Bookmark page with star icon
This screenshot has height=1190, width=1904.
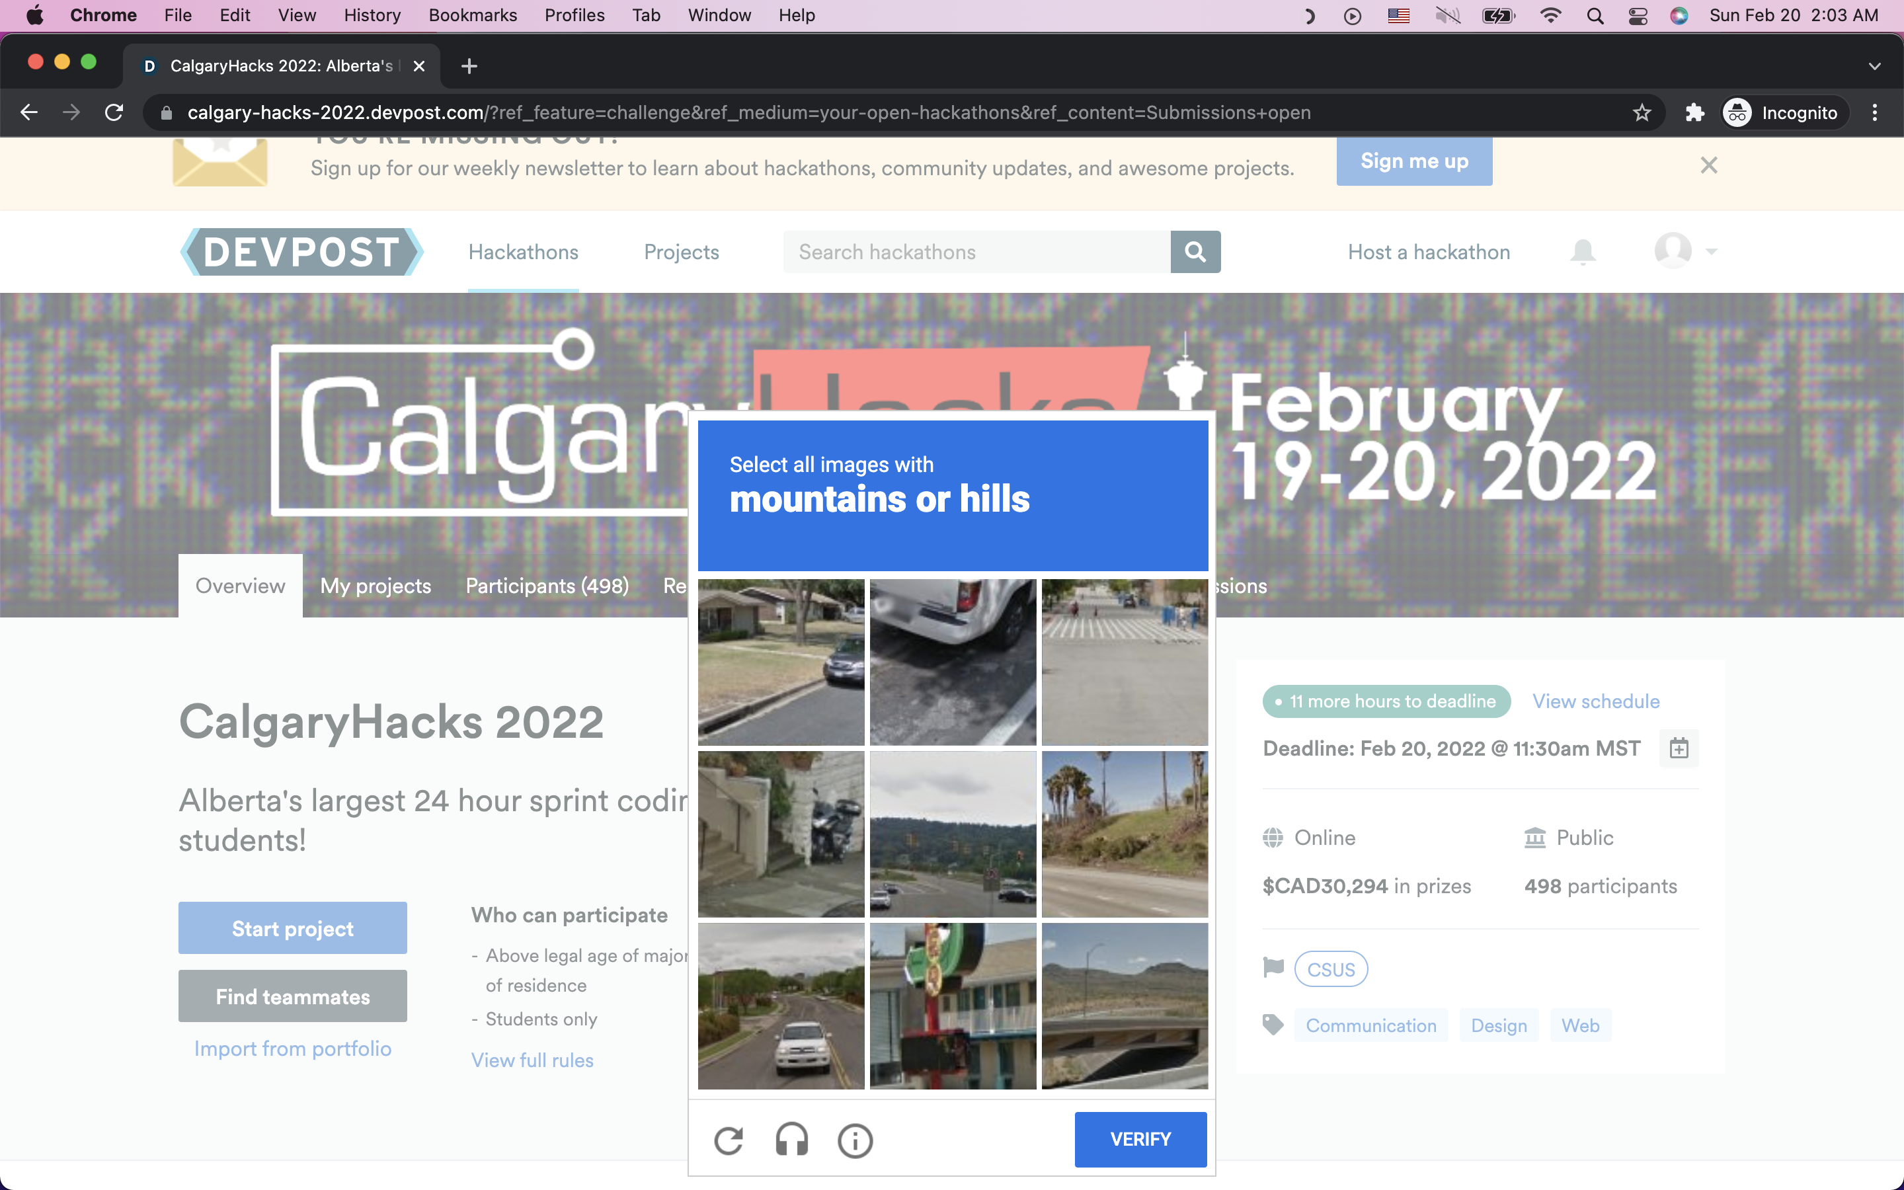pyautogui.click(x=1642, y=112)
